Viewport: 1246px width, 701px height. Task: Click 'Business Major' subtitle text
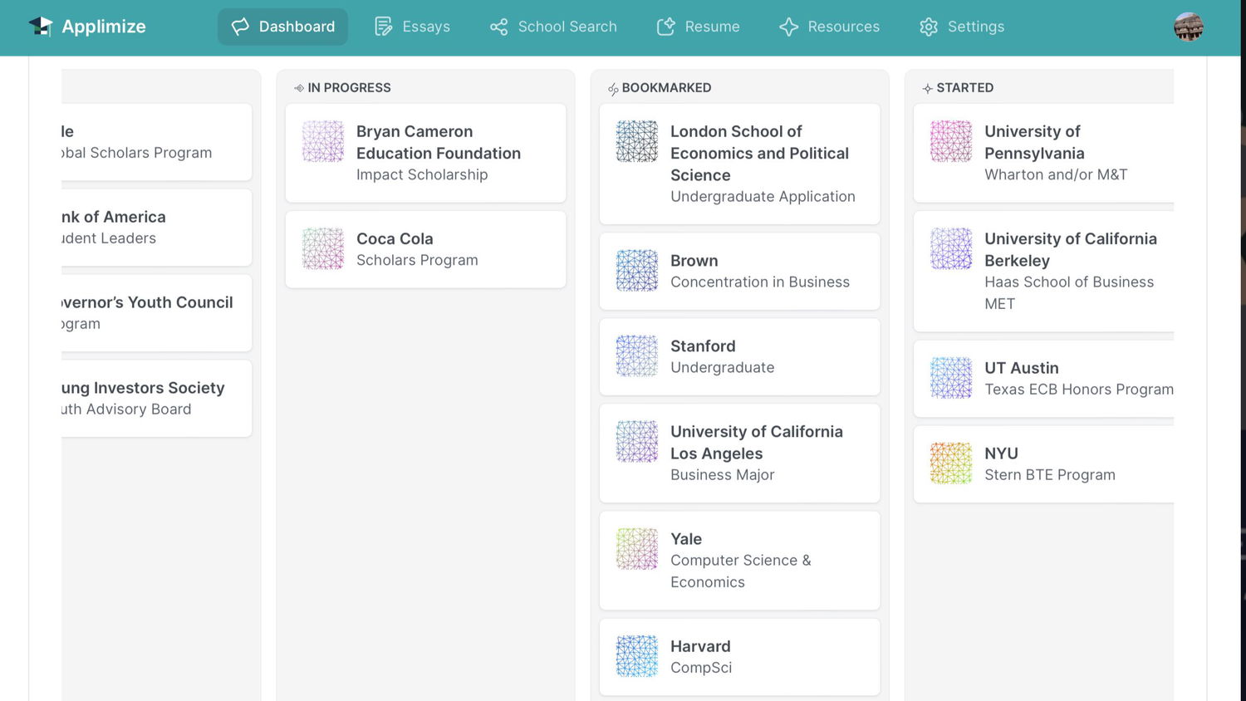[723, 474]
